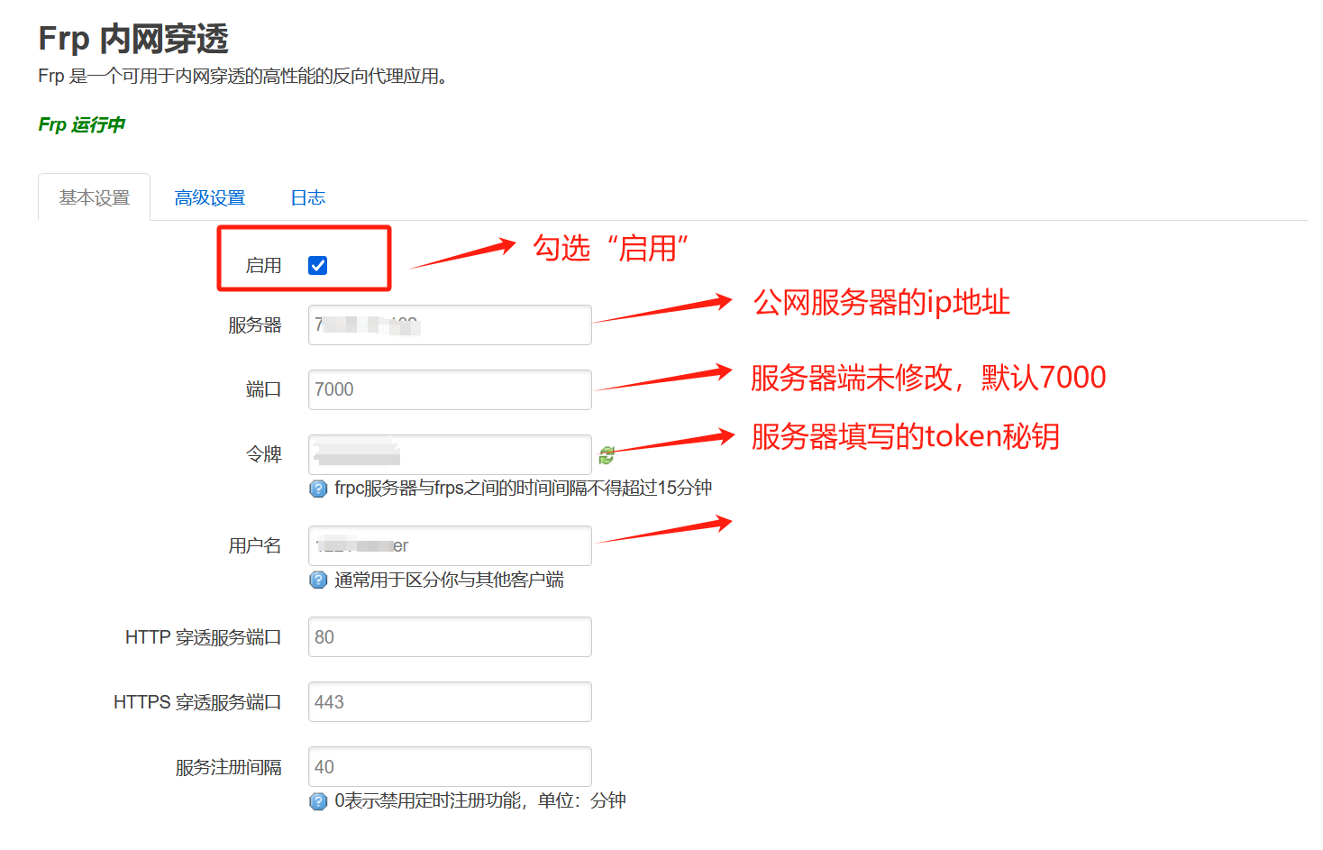Click the 端口 field showing 7000
Viewport: 1323px width, 850px height.
coord(450,389)
